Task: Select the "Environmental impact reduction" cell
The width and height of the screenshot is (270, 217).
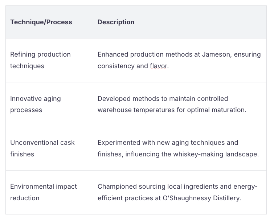Action: point(44,192)
